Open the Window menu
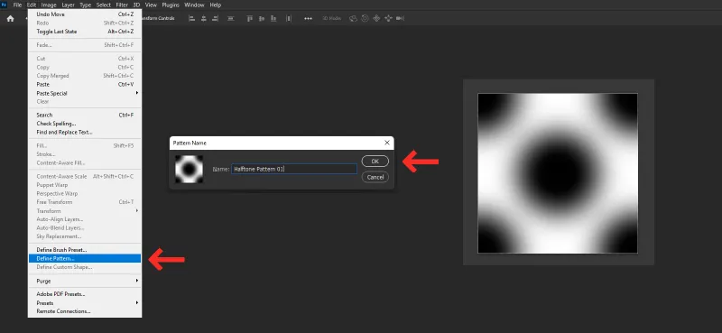Image resolution: width=722 pixels, height=333 pixels. (x=194, y=5)
